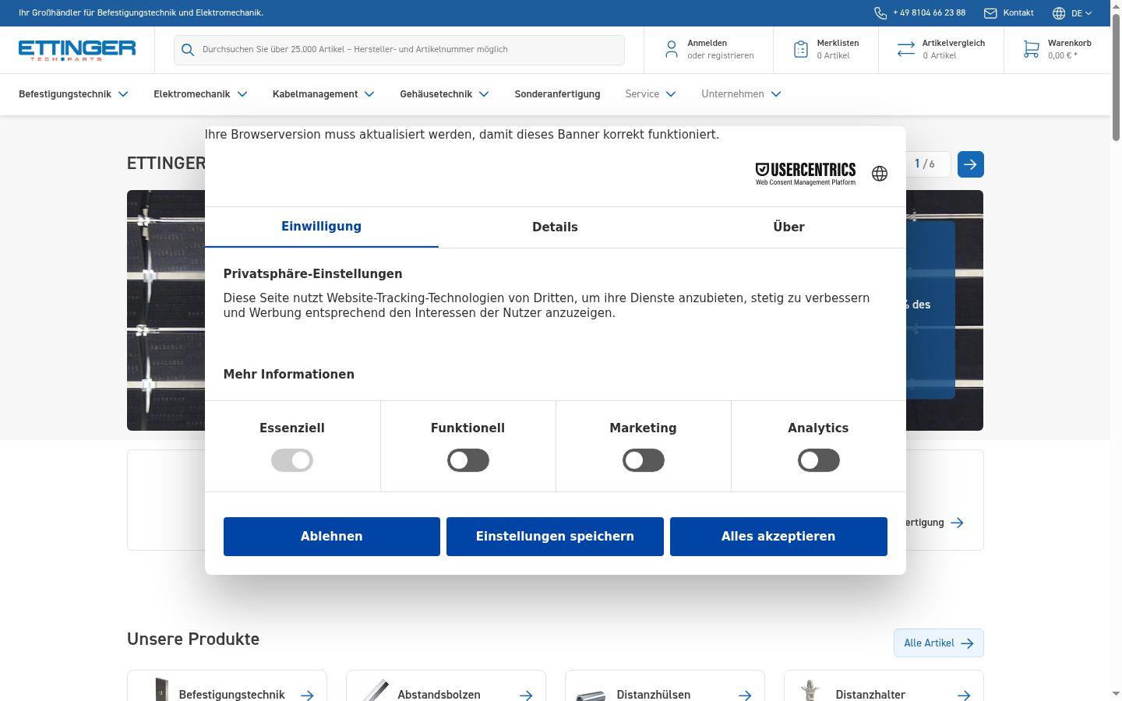Open Sonderanfertigung menu item

(557, 94)
